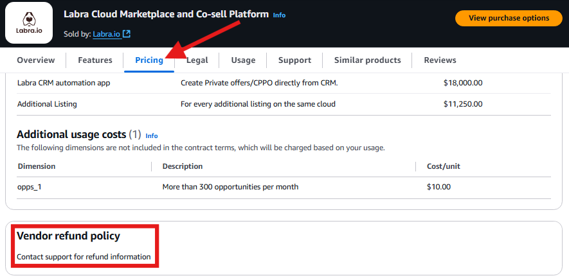Image resolution: width=569 pixels, height=278 pixels.
Task: Open the external link icon beside Labra.io
Action: click(126, 34)
